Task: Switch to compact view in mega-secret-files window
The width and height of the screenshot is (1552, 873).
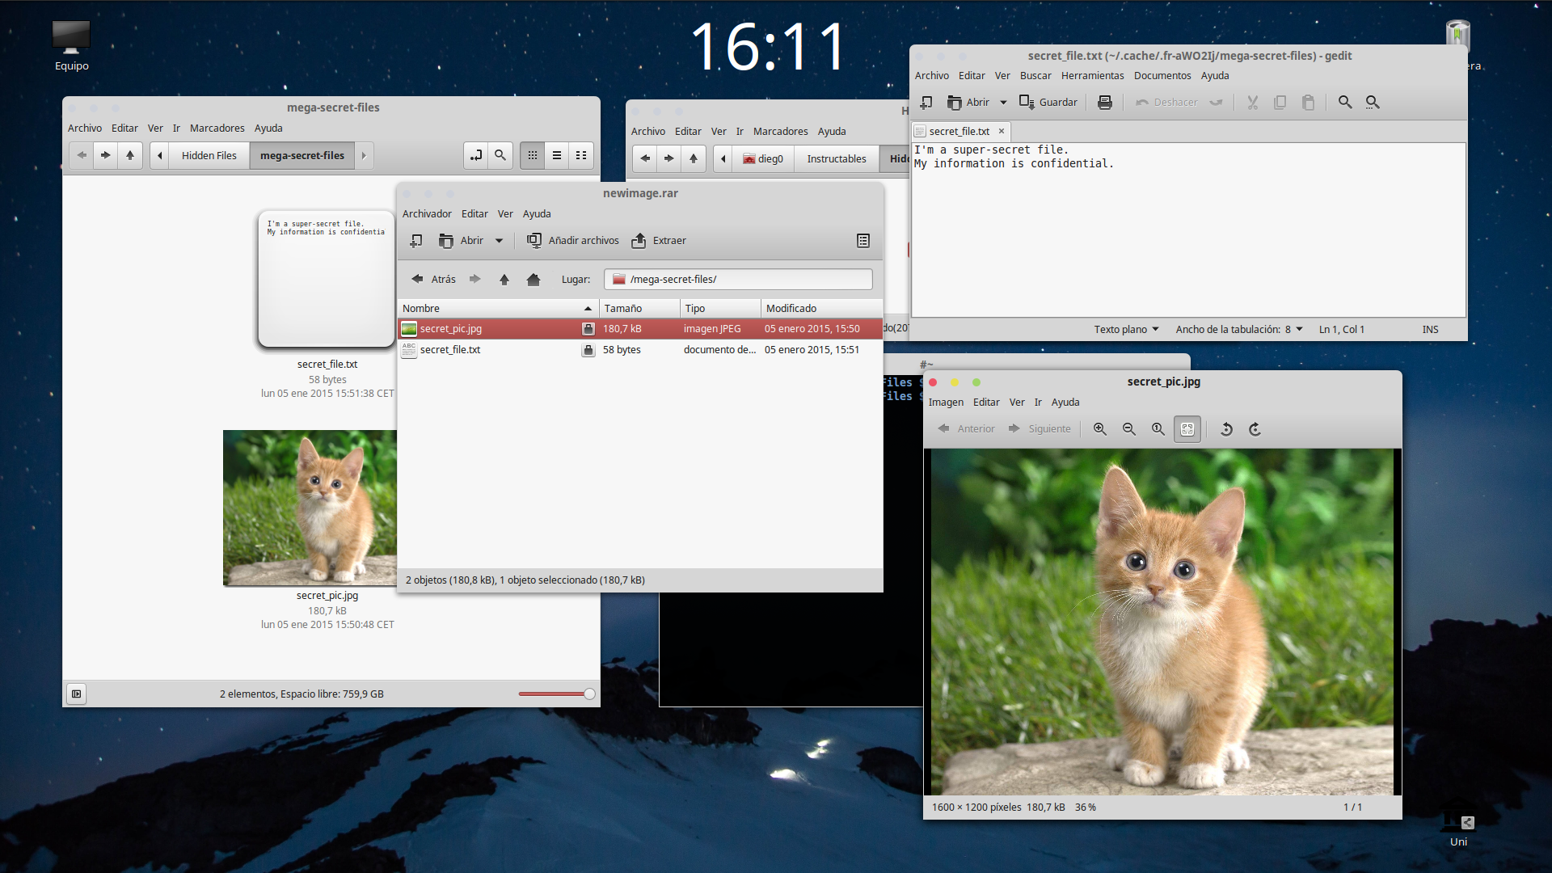Action: (x=581, y=155)
